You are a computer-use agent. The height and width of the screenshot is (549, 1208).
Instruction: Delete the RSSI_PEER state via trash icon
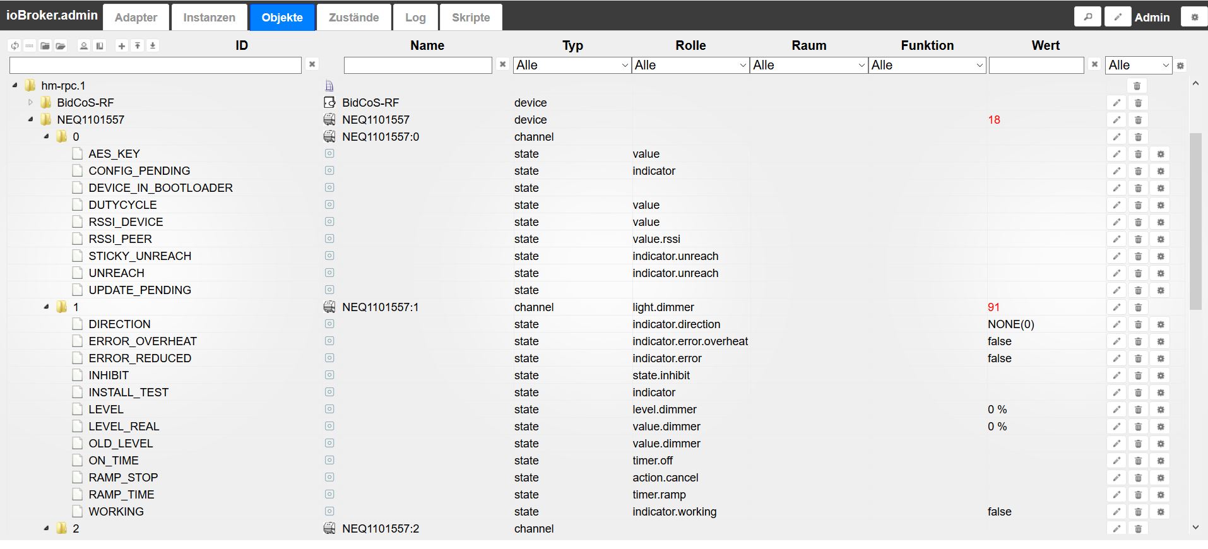(1138, 239)
